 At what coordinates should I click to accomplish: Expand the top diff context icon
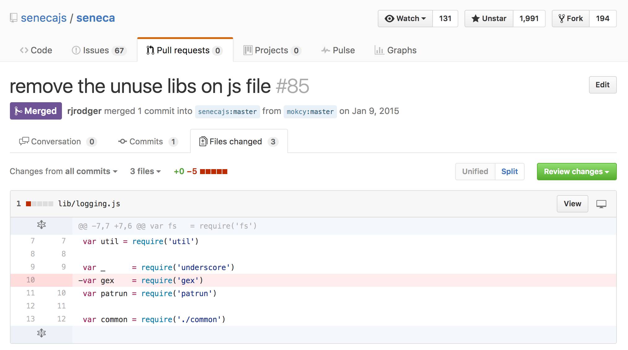pos(41,225)
